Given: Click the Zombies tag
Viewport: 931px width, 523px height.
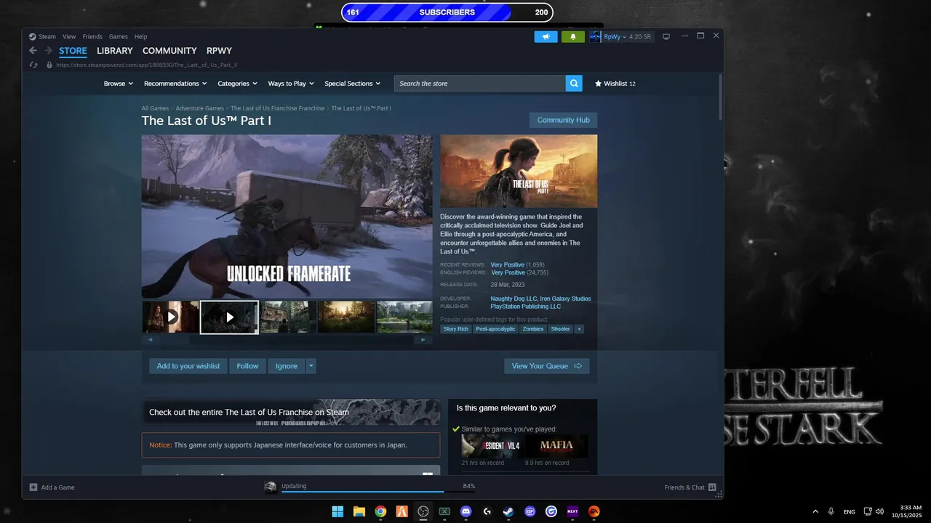Looking at the screenshot, I should coord(533,329).
